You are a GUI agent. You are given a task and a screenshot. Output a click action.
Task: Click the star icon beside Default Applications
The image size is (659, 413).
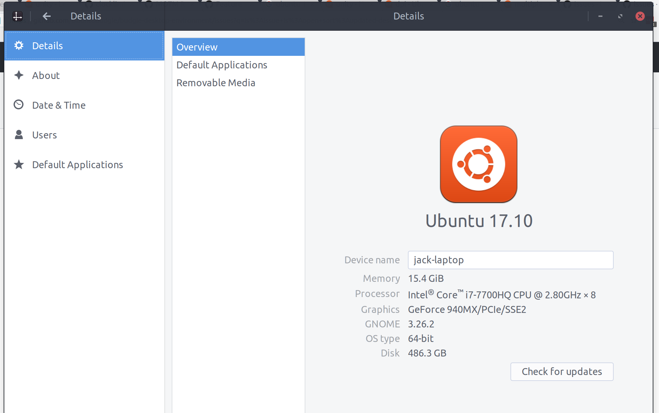coord(19,165)
